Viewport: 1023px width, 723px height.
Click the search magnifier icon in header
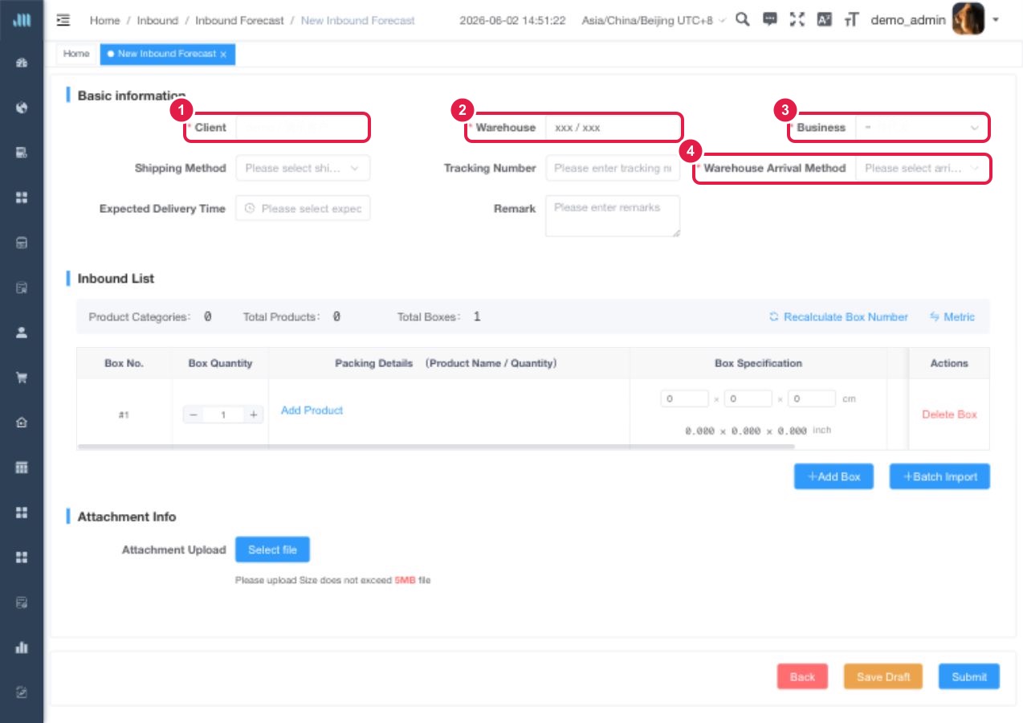(x=743, y=19)
